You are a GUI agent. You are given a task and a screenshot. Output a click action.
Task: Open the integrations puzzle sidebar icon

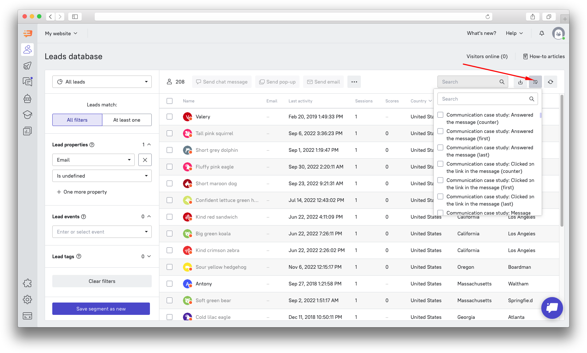(x=28, y=283)
